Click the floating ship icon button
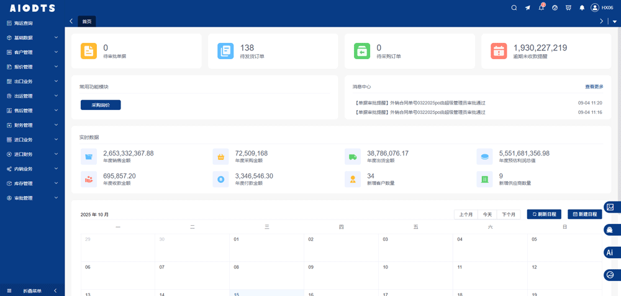 [611, 230]
